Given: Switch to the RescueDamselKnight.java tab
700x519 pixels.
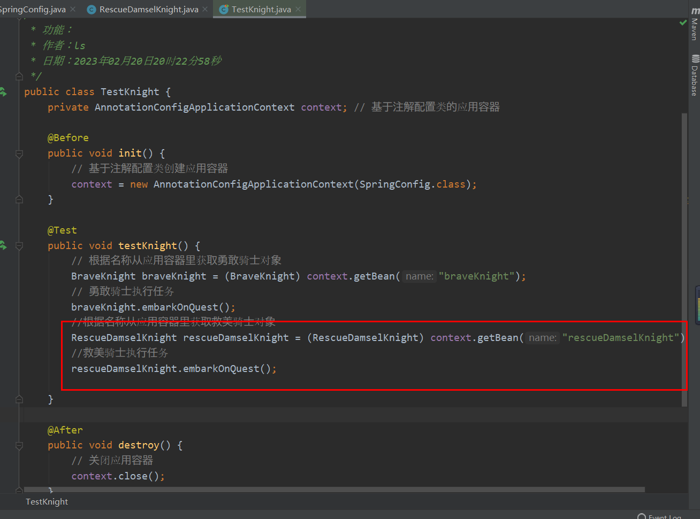Looking at the screenshot, I should 149,9.
